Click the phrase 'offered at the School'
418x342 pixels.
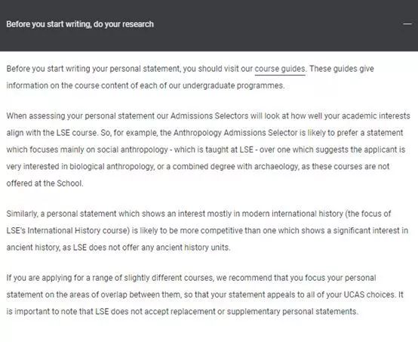point(44,183)
